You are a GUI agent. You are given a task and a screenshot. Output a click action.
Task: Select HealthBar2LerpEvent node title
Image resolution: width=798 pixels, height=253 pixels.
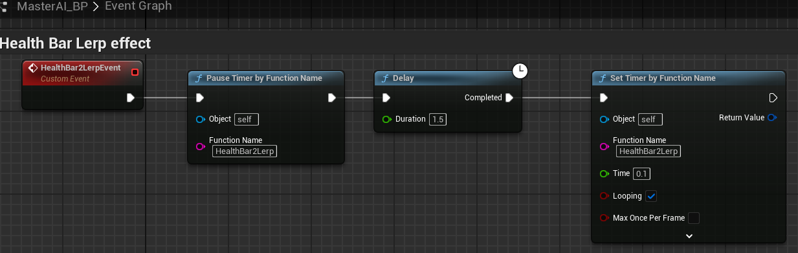point(81,67)
